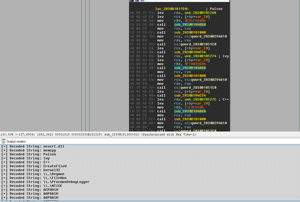Click the Output window panel icon
This screenshot has height=202, width=300.
pyautogui.click(x=3, y=141)
